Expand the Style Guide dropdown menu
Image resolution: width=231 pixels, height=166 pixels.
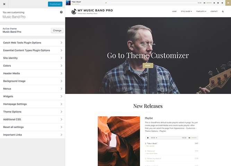(x=186, y=11)
